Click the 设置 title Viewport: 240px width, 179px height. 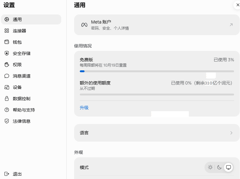point(9,5)
